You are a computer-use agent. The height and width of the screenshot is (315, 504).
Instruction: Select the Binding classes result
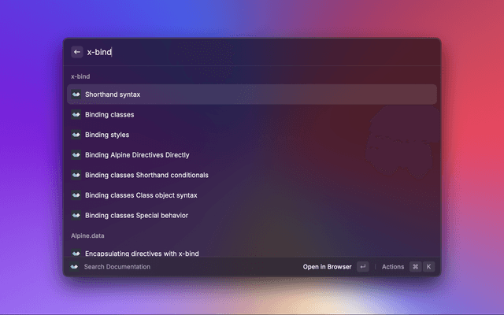pos(109,115)
